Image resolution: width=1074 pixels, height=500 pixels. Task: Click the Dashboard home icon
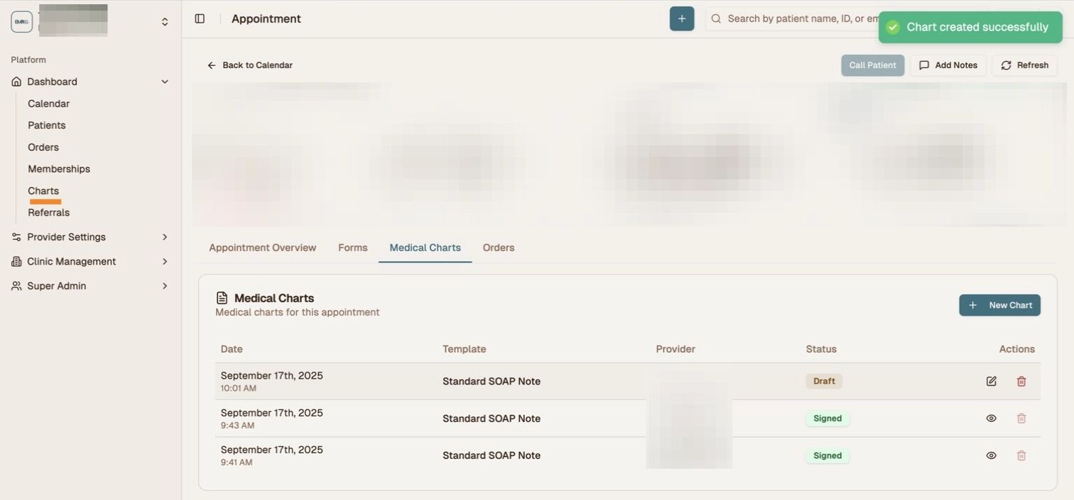pos(16,82)
